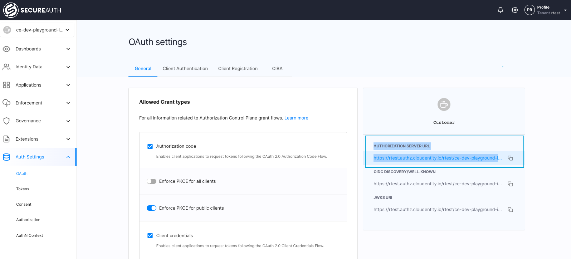
Task: Click the 'JWKS URI' label
Action: point(383,198)
